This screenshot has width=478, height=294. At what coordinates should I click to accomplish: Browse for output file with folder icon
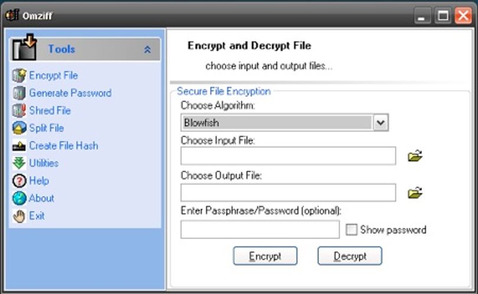point(415,192)
